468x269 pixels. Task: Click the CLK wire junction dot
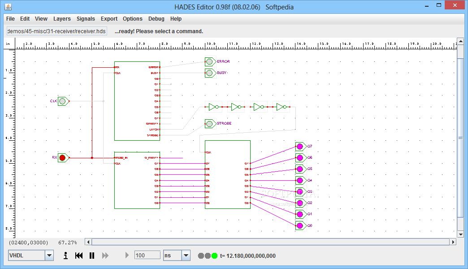(103, 101)
